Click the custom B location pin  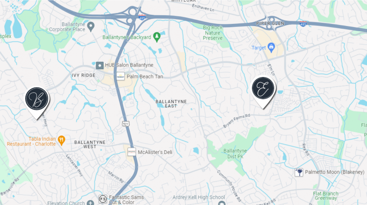point(37,103)
